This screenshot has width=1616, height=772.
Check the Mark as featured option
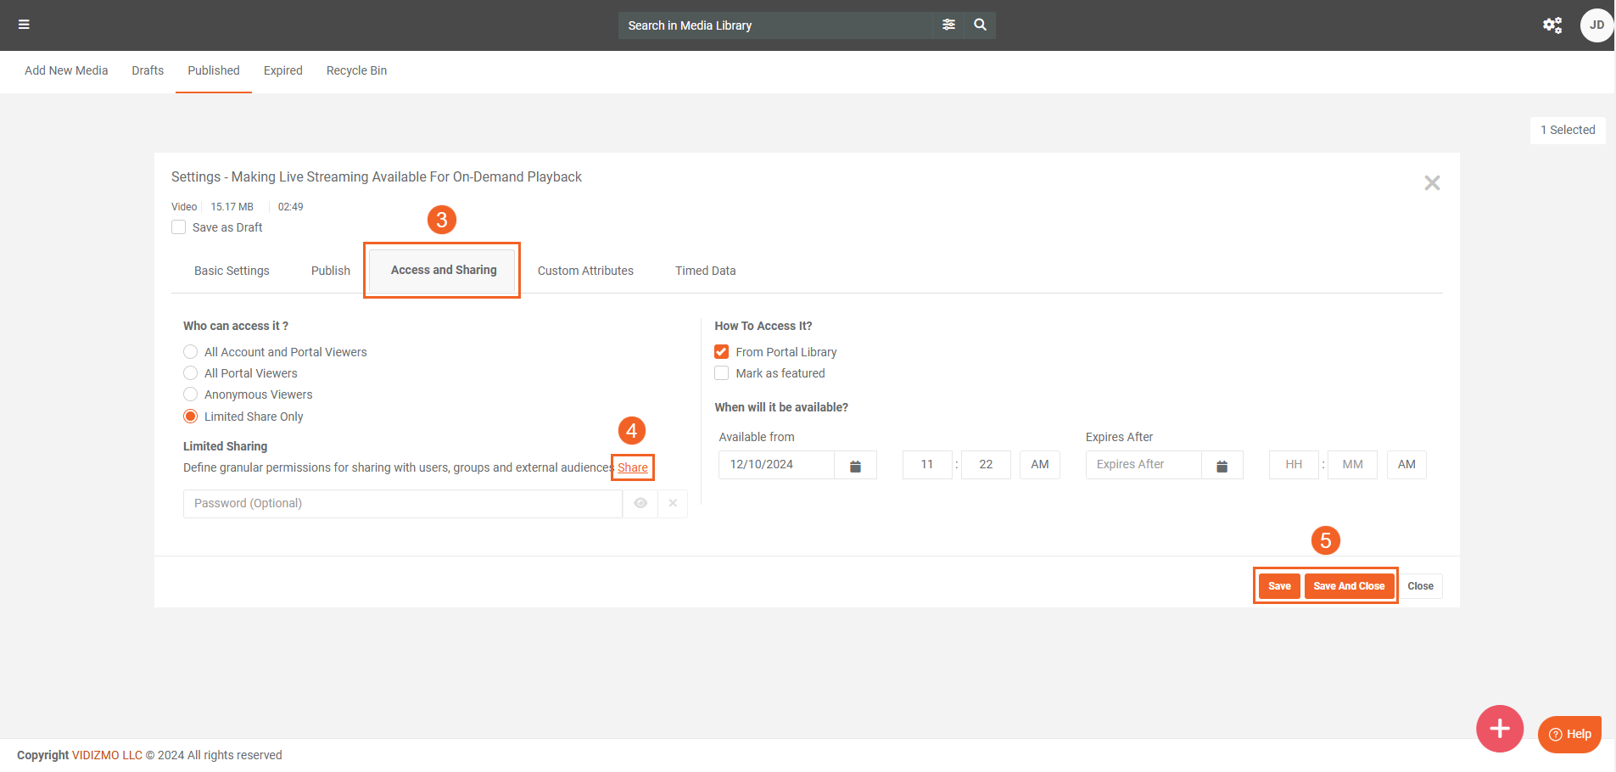(722, 373)
